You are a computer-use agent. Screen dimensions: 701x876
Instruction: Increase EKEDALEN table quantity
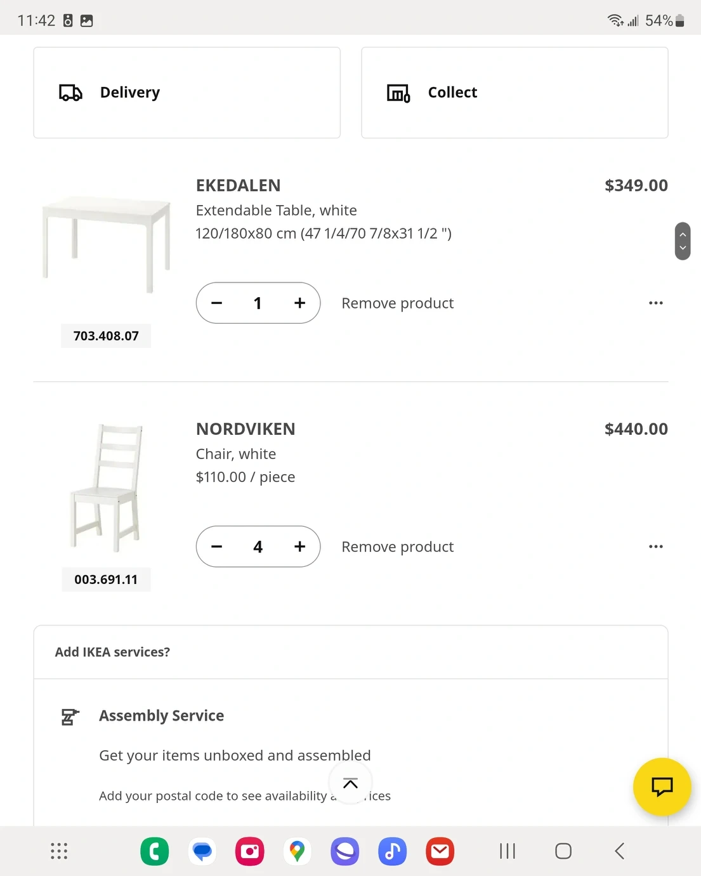pos(299,303)
